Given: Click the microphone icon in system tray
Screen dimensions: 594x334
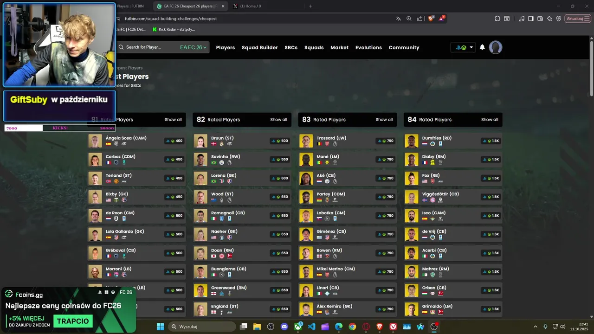Looking at the screenshot, I should (x=545, y=327).
